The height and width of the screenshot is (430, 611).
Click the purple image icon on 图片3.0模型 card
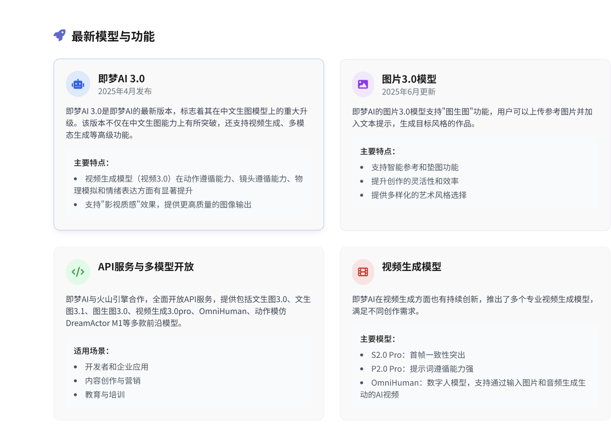pos(363,84)
